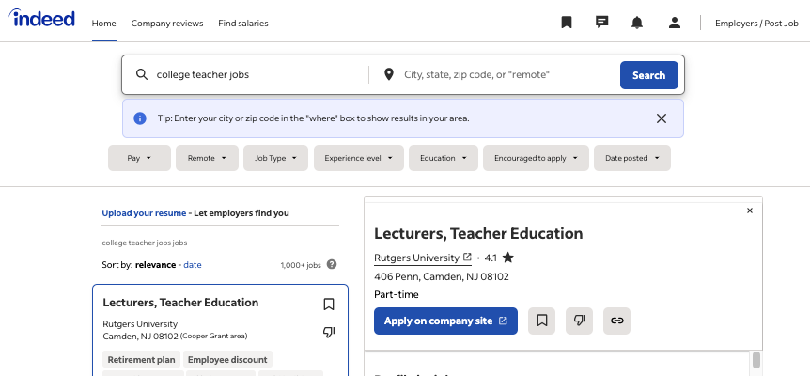Expand the Job Type filter dropdown
Screen dimensions: 810x376
click(276, 158)
